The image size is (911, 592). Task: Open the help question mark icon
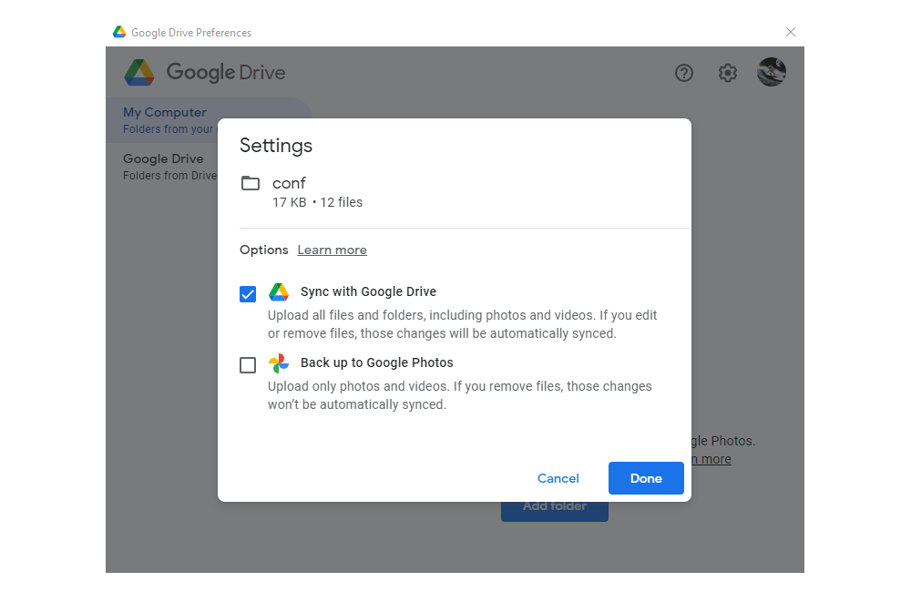[x=684, y=73]
